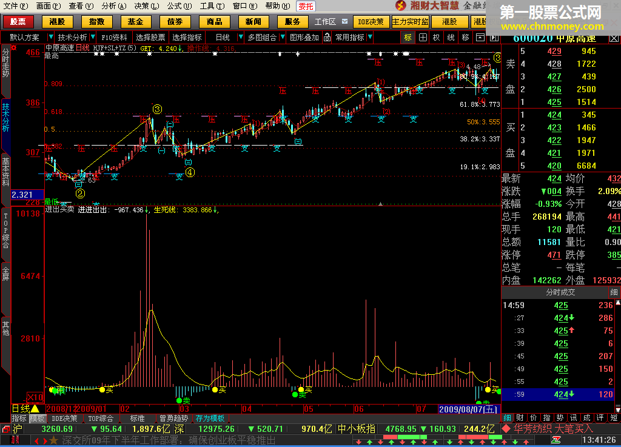Image resolution: width=621 pixels, height=447 pixels.
Task: Click the yellow 商品 button
Action: [214, 21]
